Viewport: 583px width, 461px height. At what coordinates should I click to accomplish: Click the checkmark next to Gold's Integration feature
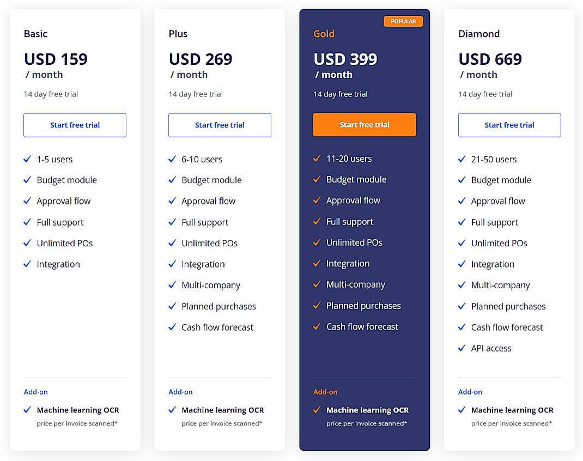[x=317, y=264]
